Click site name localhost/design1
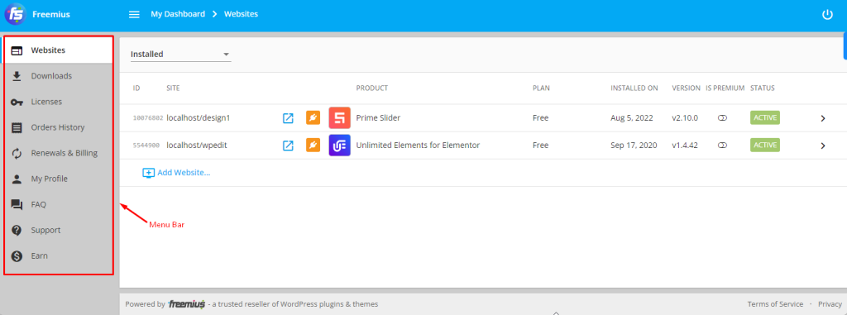This screenshot has width=847, height=315. [199, 117]
